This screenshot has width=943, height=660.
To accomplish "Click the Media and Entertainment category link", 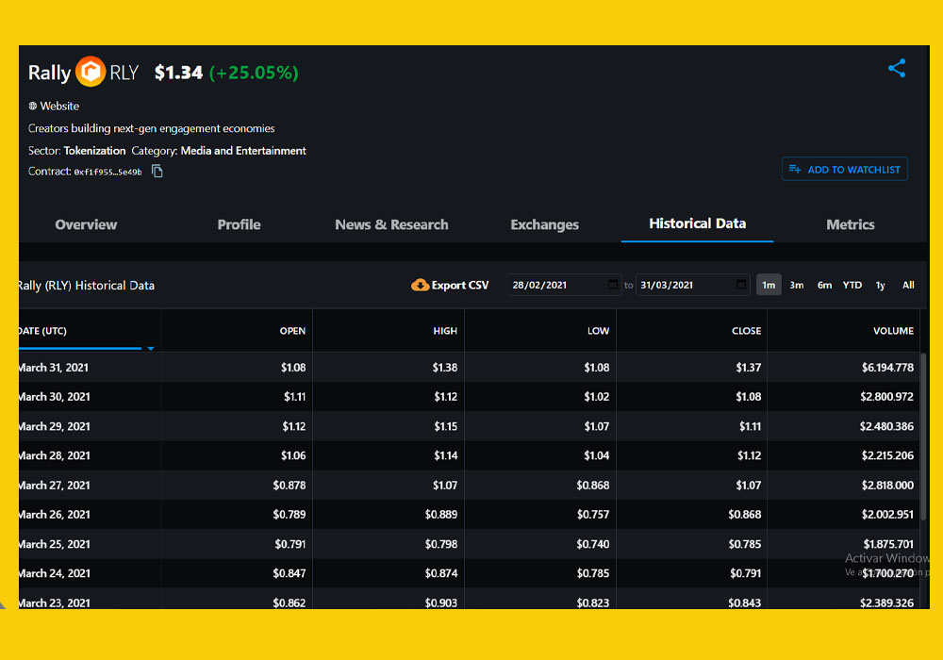I will point(243,151).
